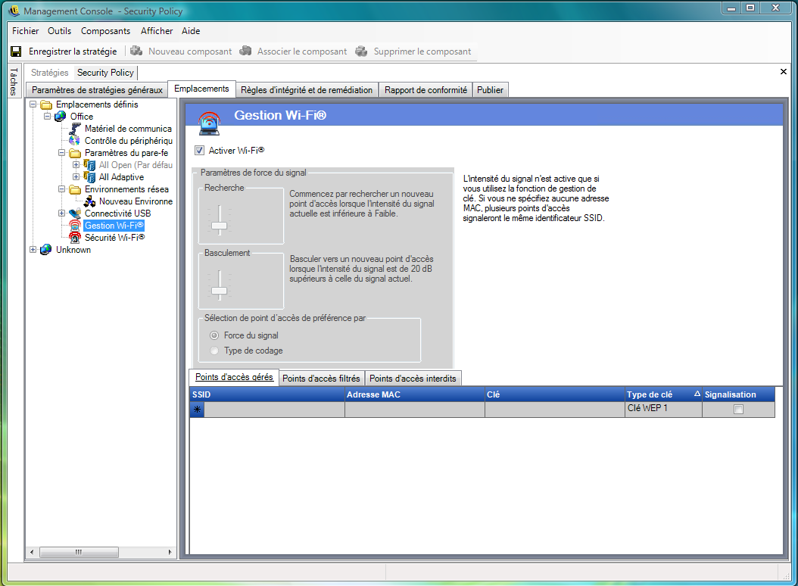Expand the Connectivité USB node
Image resolution: width=798 pixels, height=586 pixels.
(x=62, y=214)
